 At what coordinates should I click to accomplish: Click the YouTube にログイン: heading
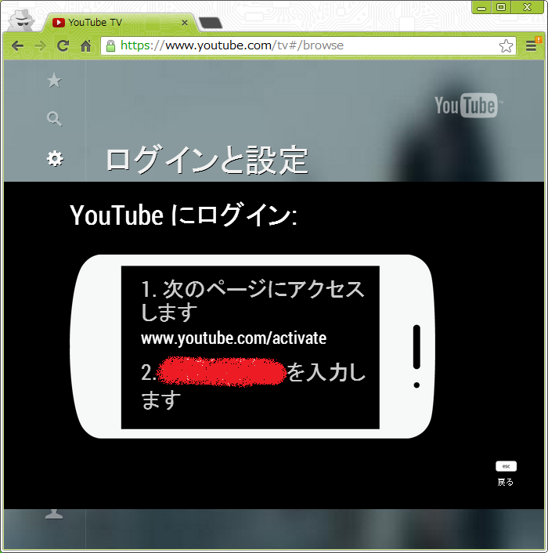point(183,215)
